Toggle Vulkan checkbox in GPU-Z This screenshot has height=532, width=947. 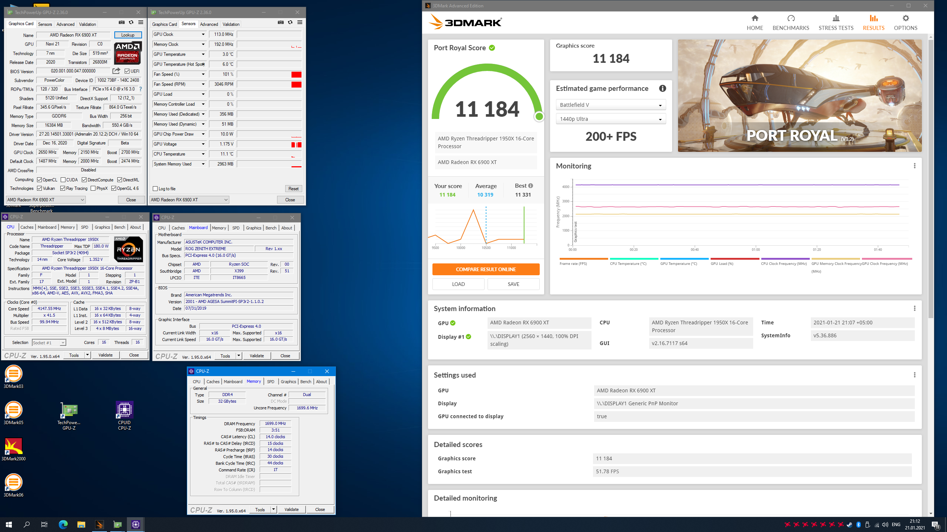pyautogui.click(x=39, y=188)
